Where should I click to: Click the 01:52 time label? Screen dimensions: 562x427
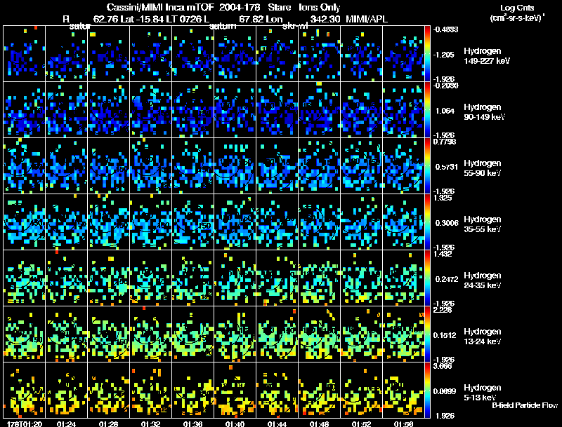[x=361, y=424]
